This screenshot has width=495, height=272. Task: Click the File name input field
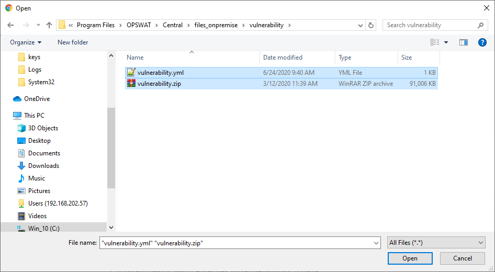click(240, 243)
